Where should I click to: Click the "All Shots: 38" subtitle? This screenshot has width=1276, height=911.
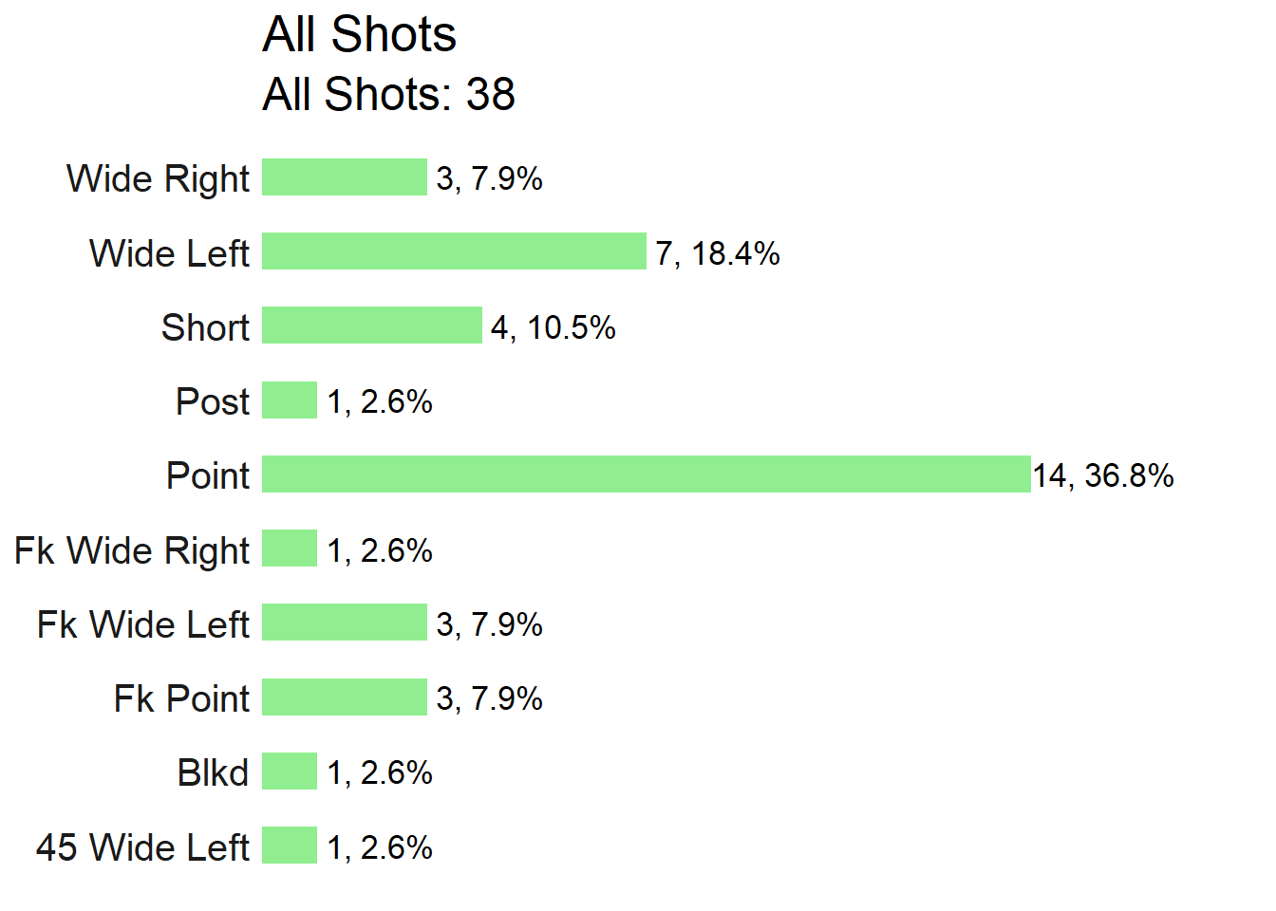coord(388,94)
